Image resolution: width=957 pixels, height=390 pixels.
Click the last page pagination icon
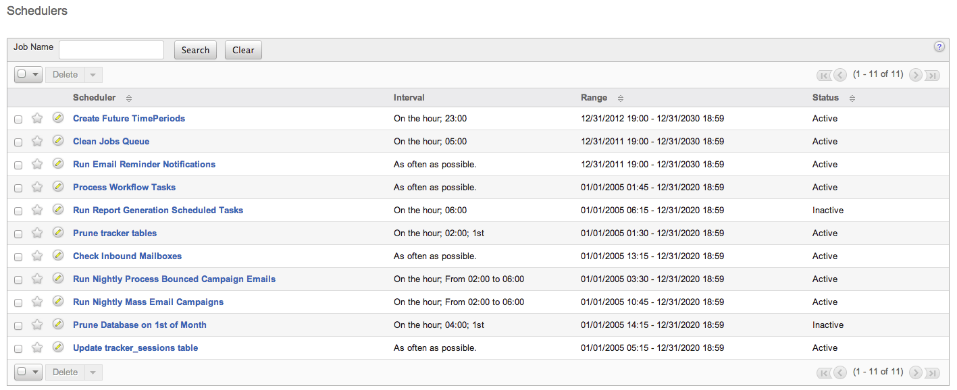pyautogui.click(x=933, y=74)
